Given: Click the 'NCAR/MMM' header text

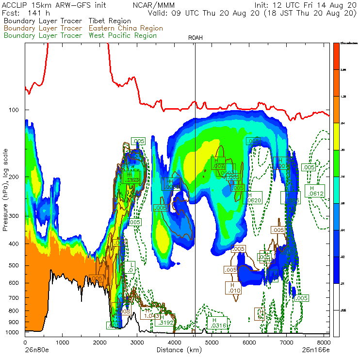Looking at the screenshot, I should [x=154, y=5].
